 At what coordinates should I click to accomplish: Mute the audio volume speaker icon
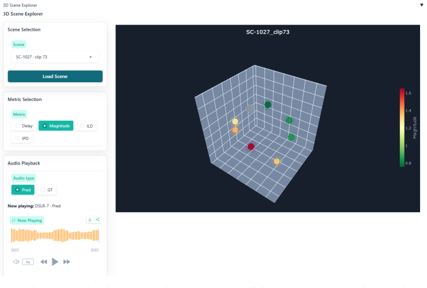pyautogui.click(x=16, y=262)
